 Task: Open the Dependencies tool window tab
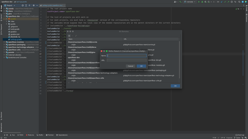pos(62,135)
